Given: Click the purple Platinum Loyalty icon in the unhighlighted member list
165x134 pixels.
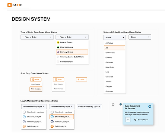Looking at the screenshot, I should 24,122.
